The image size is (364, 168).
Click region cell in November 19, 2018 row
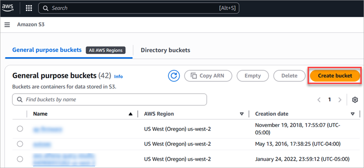coord(177,129)
